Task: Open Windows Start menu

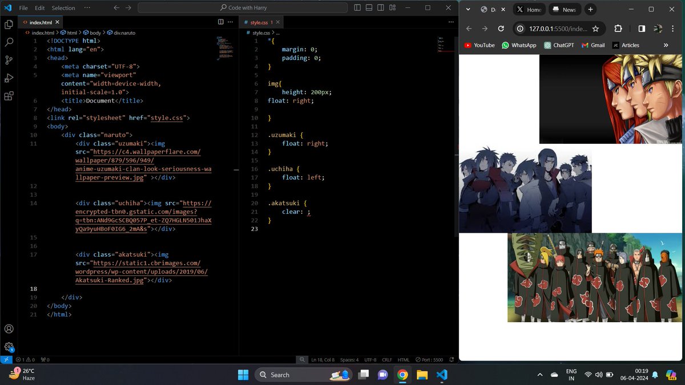Action: tap(243, 375)
